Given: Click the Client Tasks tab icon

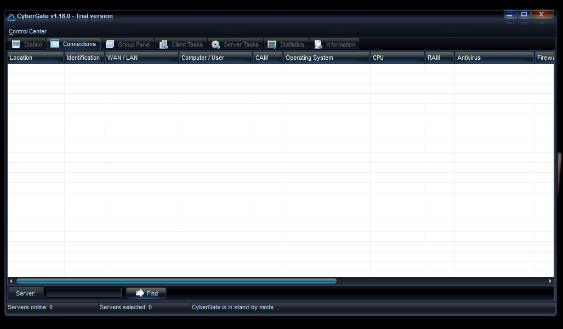Looking at the screenshot, I should (x=163, y=44).
